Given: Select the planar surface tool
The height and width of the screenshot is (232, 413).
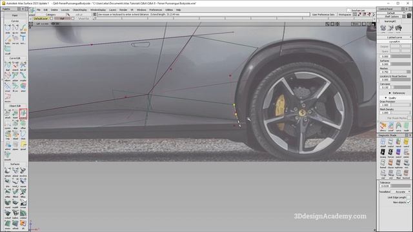Looking at the screenshot, I should 15,172.
